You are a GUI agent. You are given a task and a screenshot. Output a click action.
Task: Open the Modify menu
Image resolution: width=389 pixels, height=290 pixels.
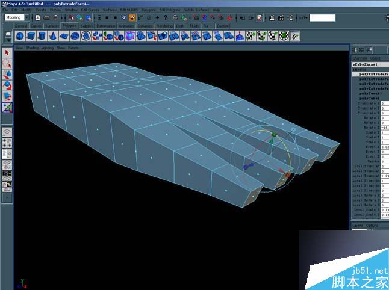point(26,10)
